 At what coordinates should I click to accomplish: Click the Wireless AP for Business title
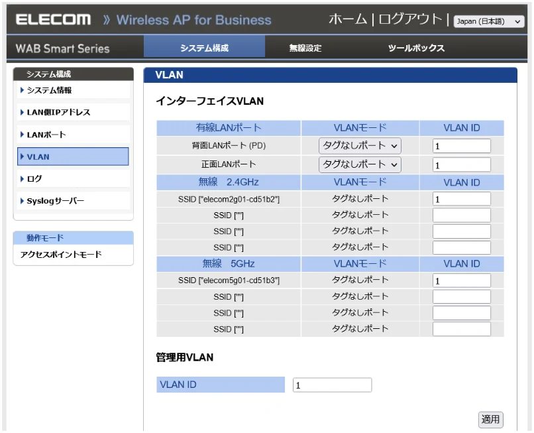pyautogui.click(x=193, y=20)
